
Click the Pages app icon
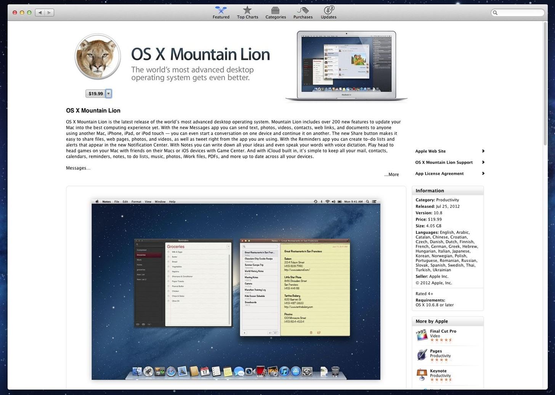pyautogui.click(x=422, y=355)
